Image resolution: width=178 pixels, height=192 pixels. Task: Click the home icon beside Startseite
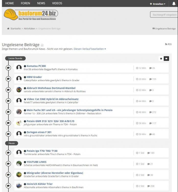[8, 28]
